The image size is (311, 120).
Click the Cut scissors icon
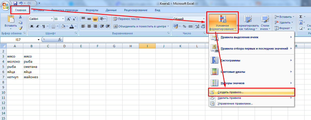tap(20, 17)
